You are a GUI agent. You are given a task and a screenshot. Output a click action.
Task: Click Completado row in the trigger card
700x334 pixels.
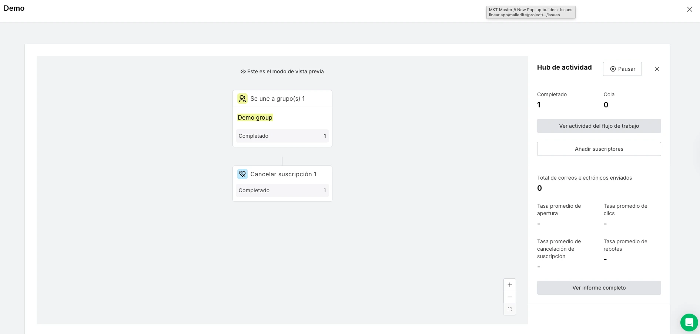[282, 136]
